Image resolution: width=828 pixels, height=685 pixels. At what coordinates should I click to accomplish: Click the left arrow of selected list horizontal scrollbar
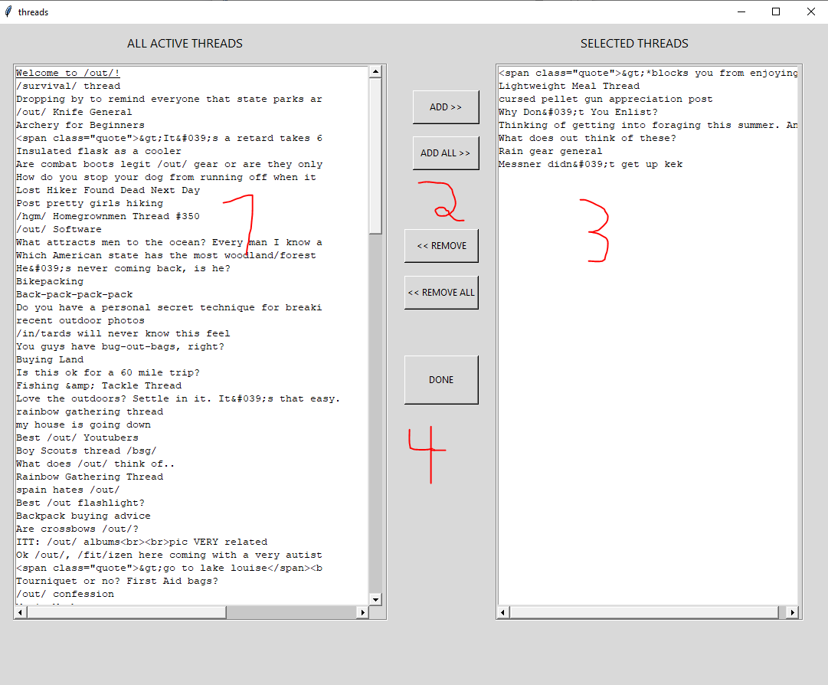pyautogui.click(x=502, y=611)
